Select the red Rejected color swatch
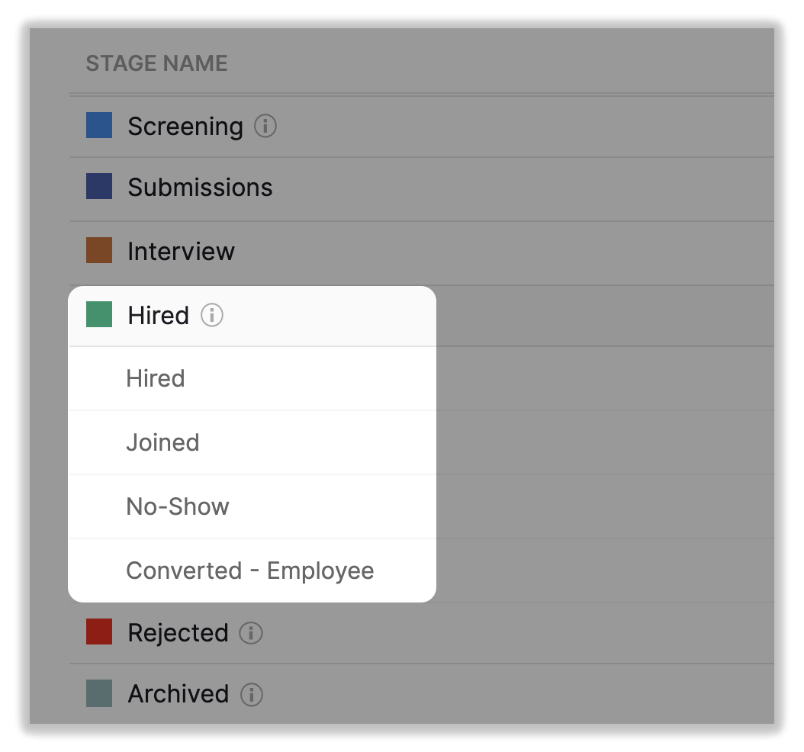 [x=99, y=632]
